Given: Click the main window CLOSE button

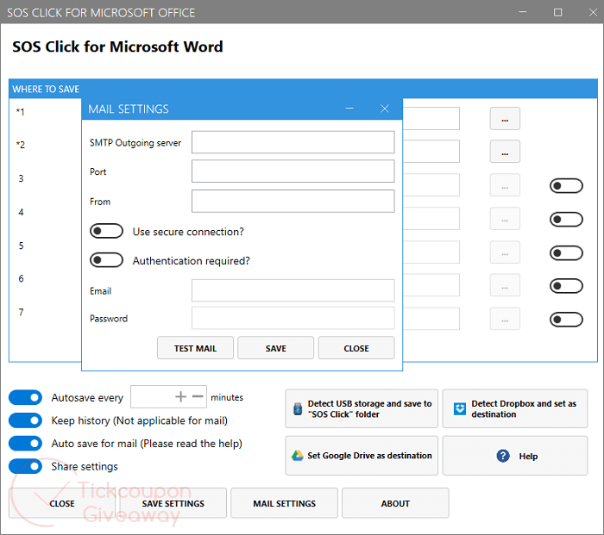Looking at the screenshot, I should click(62, 503).
